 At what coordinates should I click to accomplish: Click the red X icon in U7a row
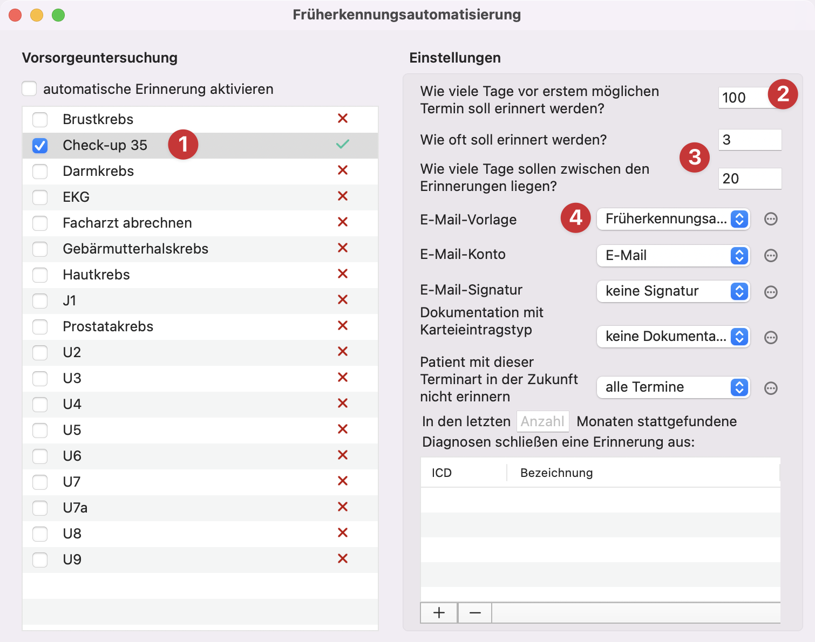tap(342, 507)
